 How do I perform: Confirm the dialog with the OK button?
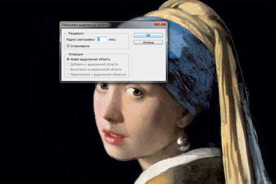coord(148,35)
